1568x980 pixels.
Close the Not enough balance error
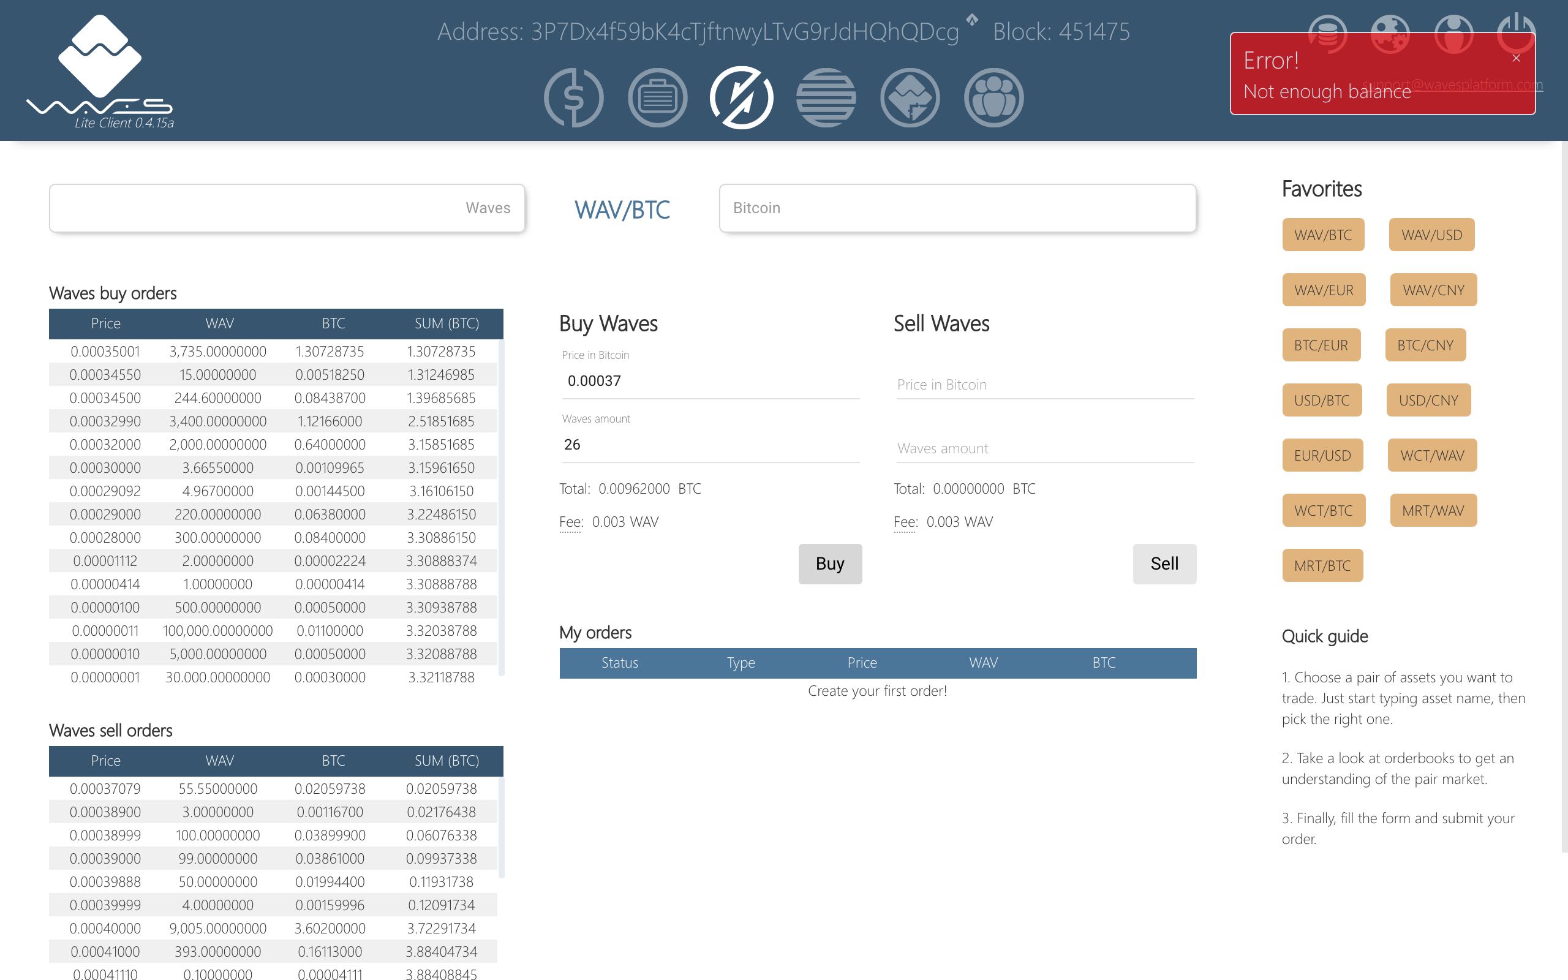[1516, 58]
